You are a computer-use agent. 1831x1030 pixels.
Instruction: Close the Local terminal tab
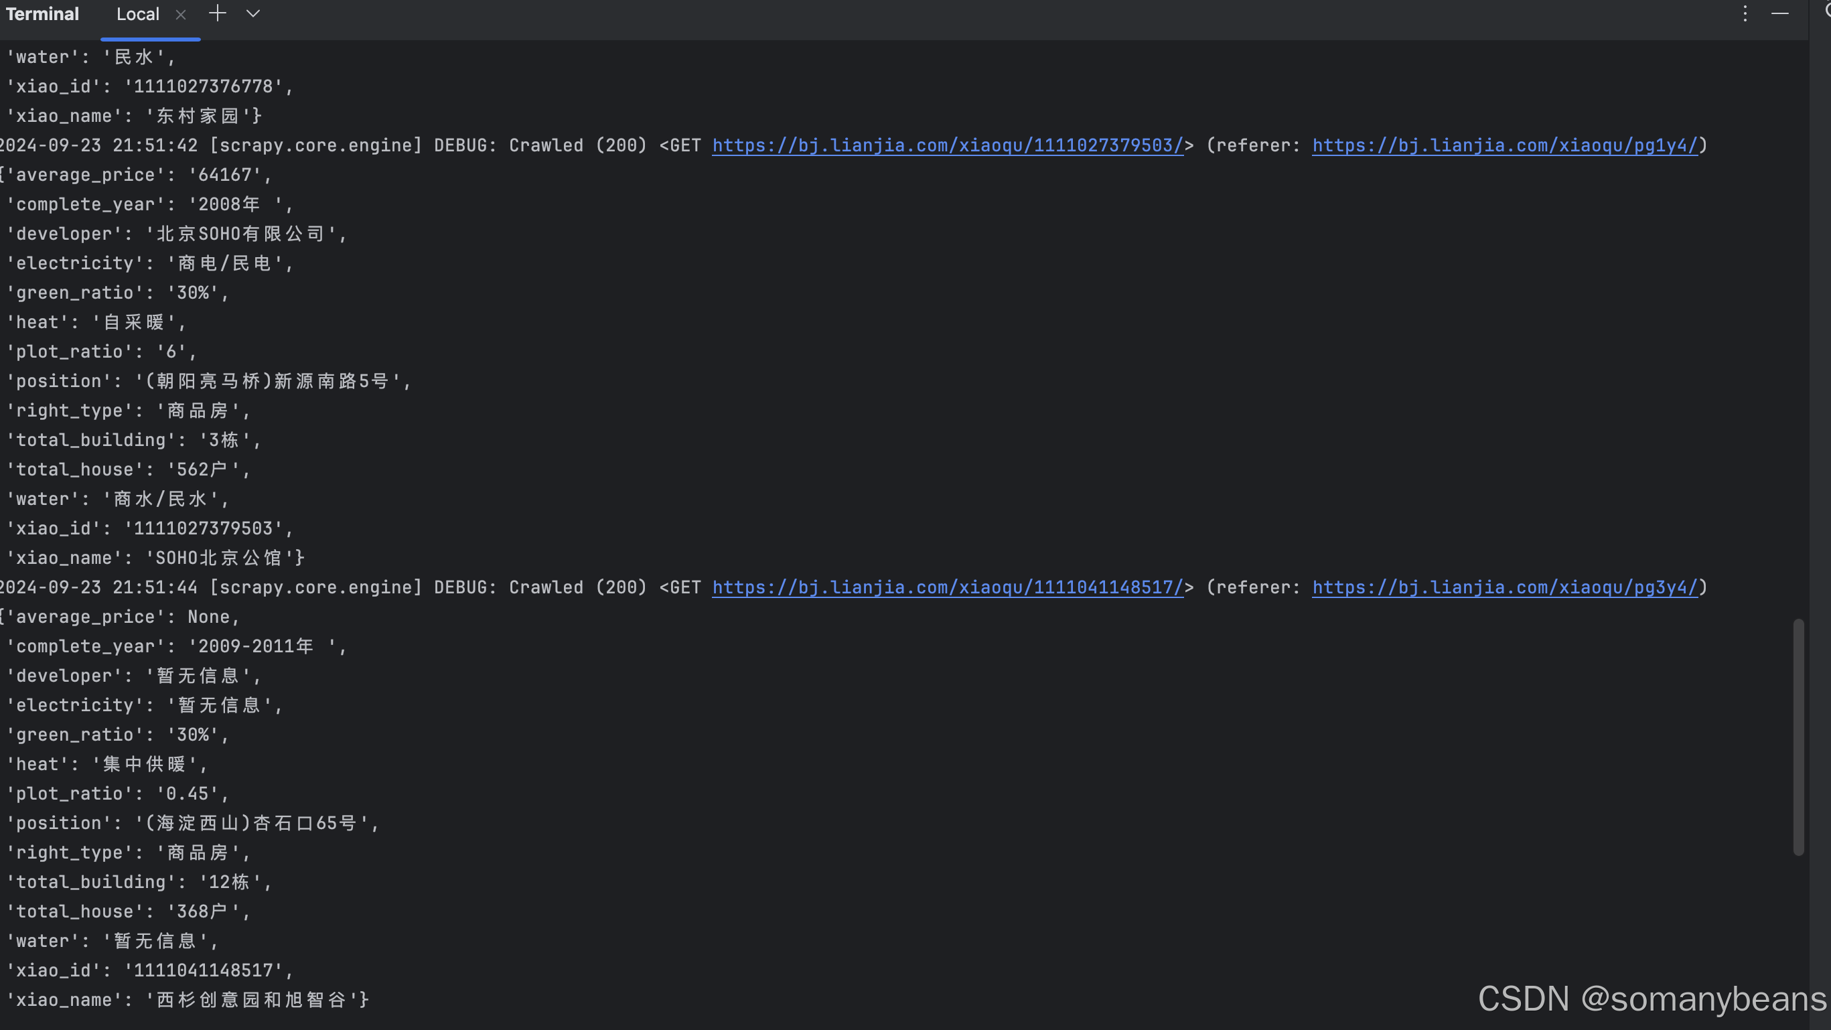(x=181, y=14)
